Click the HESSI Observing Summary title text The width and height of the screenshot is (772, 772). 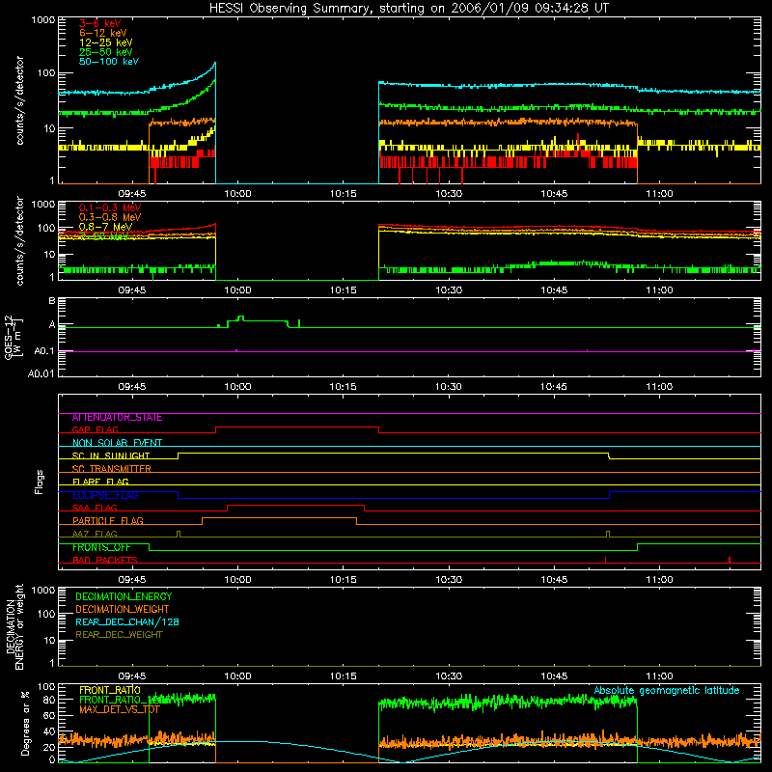pyautogui.click(x=409, y=9)
